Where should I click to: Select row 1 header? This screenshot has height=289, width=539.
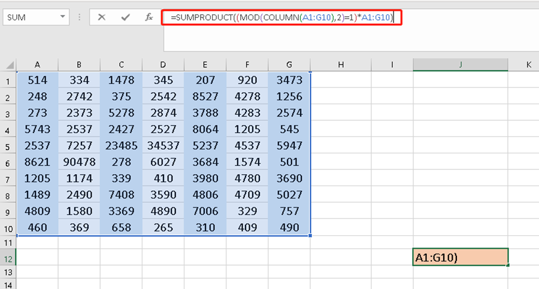pos(8,80)
